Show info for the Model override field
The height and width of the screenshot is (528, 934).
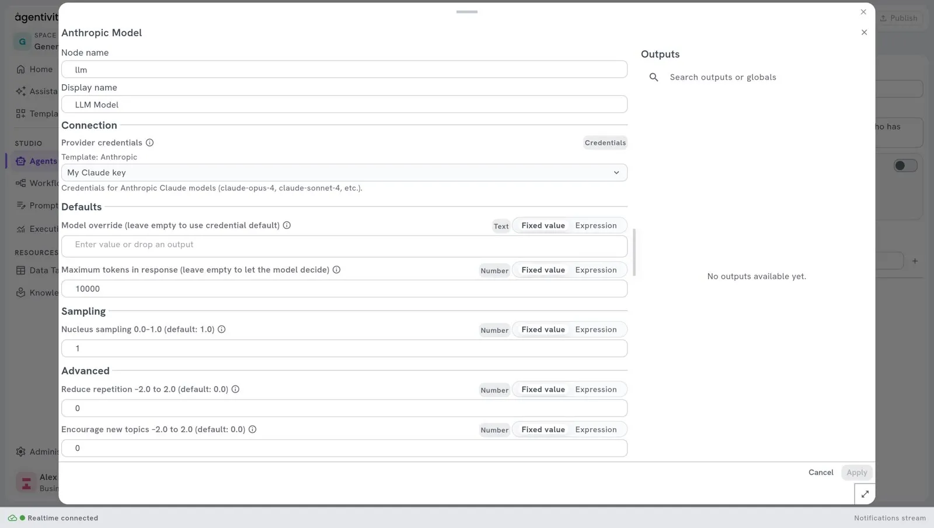click(x=287, y=225)
